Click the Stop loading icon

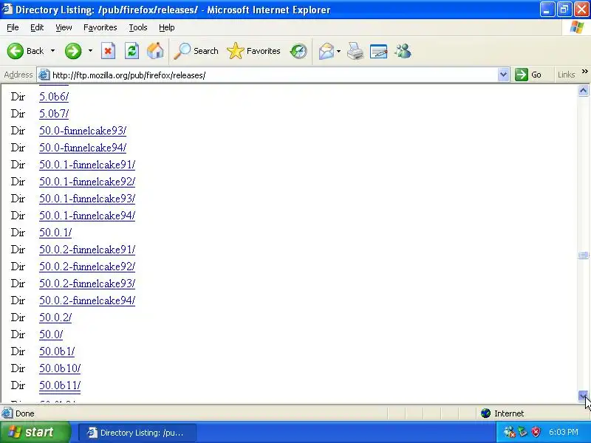click(108, 51)
